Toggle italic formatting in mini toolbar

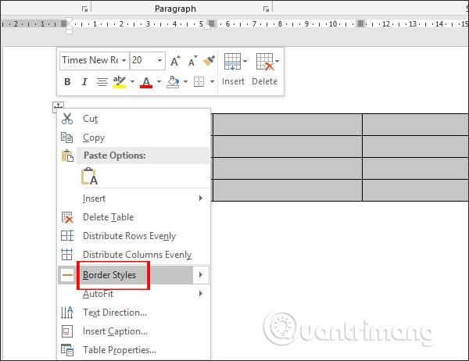[84, 82]
